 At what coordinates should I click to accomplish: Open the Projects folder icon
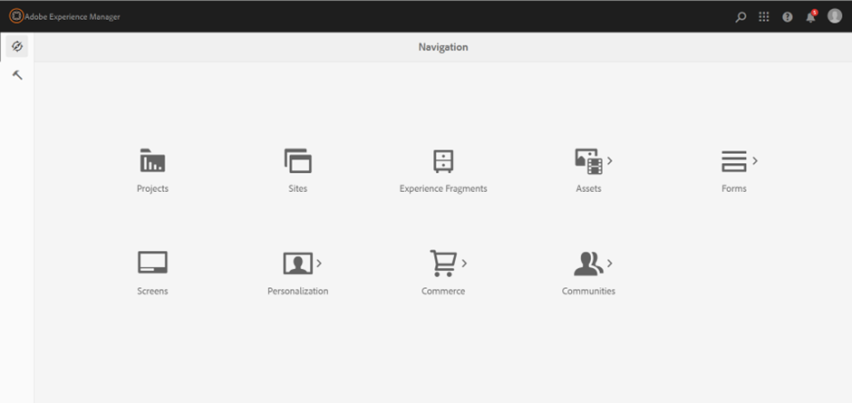click(152, 161)
